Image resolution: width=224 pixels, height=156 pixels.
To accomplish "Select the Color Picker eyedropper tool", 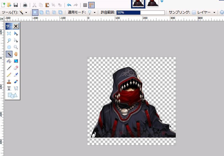I will point(16,75).
